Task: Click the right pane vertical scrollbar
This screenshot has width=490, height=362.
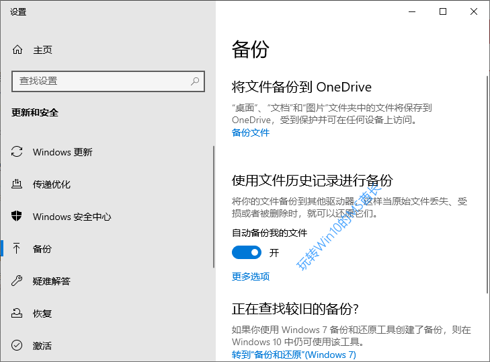Action: 487,184
